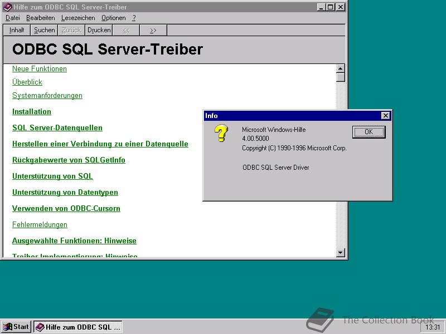
Task: Open the Installation topic link
Action: tap(32, 112)
